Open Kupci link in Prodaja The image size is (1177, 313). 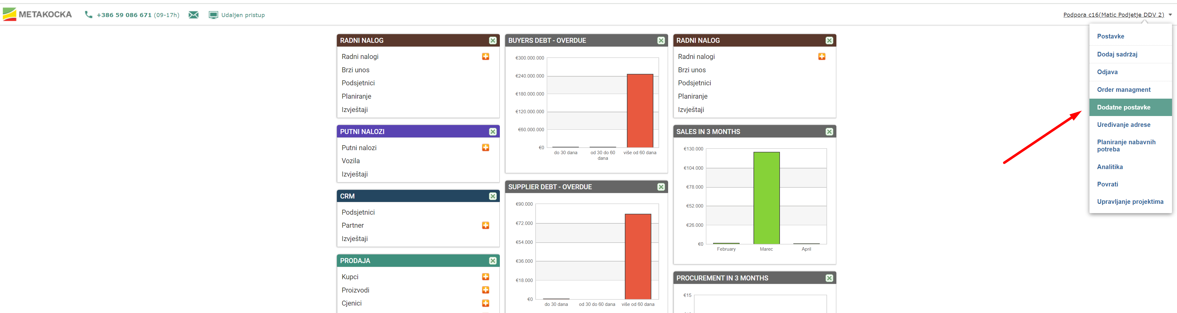point(350,277)
